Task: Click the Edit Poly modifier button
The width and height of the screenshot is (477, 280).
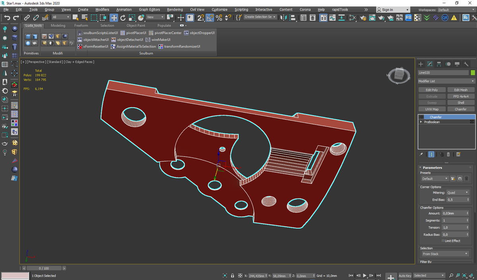Action: (x=432, y=90)
